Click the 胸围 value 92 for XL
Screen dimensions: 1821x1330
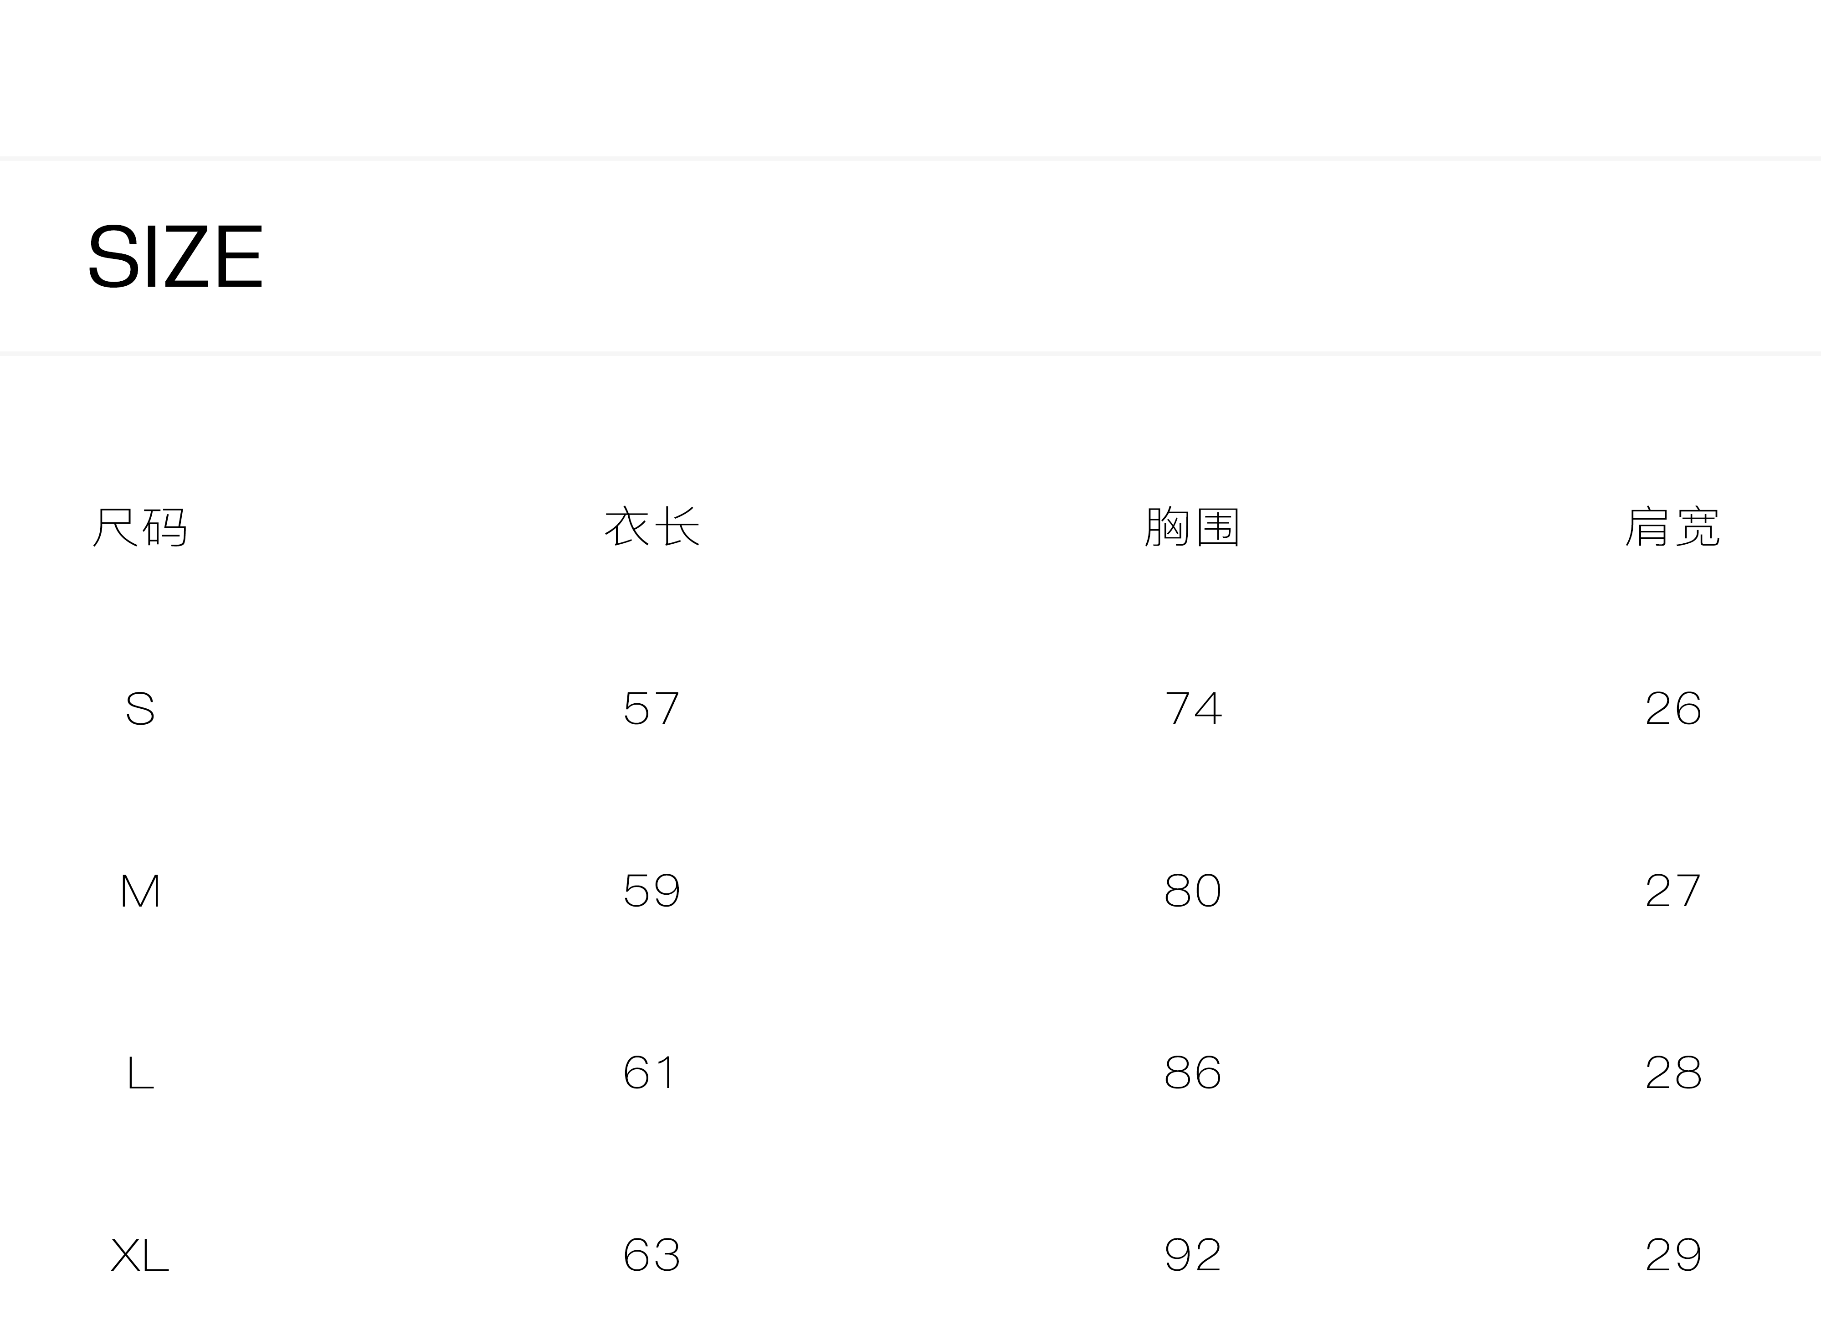click(1193, 1254)
